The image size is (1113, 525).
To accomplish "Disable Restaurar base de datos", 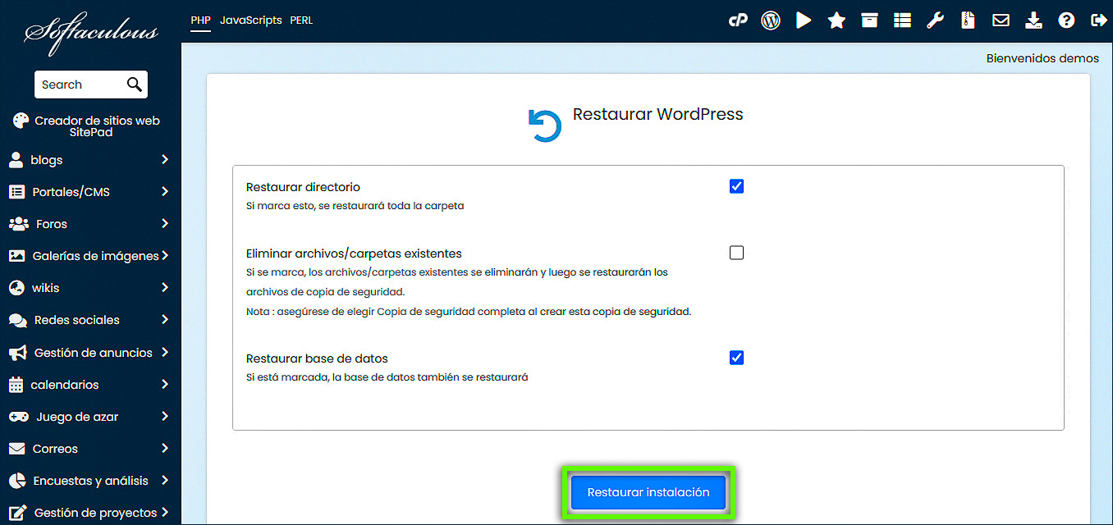I will click(736, 358).
